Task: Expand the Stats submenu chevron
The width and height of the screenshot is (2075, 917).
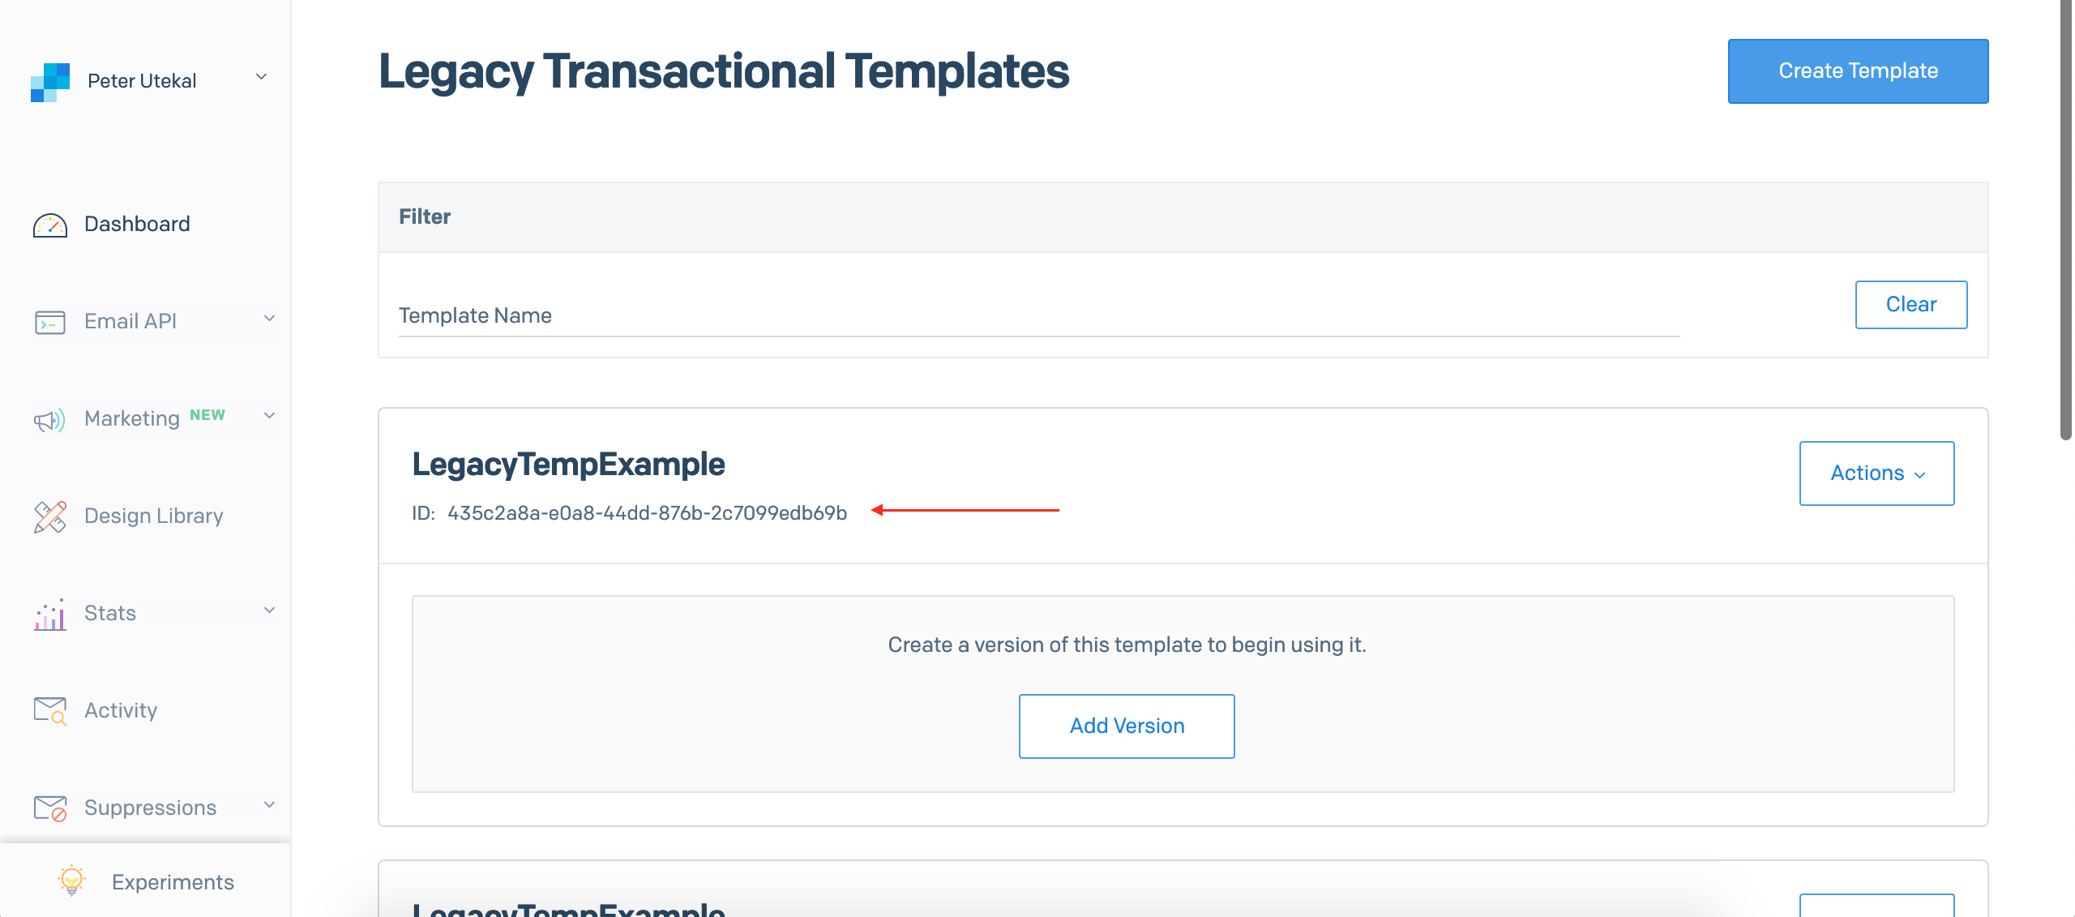Action: coord(269,611)
